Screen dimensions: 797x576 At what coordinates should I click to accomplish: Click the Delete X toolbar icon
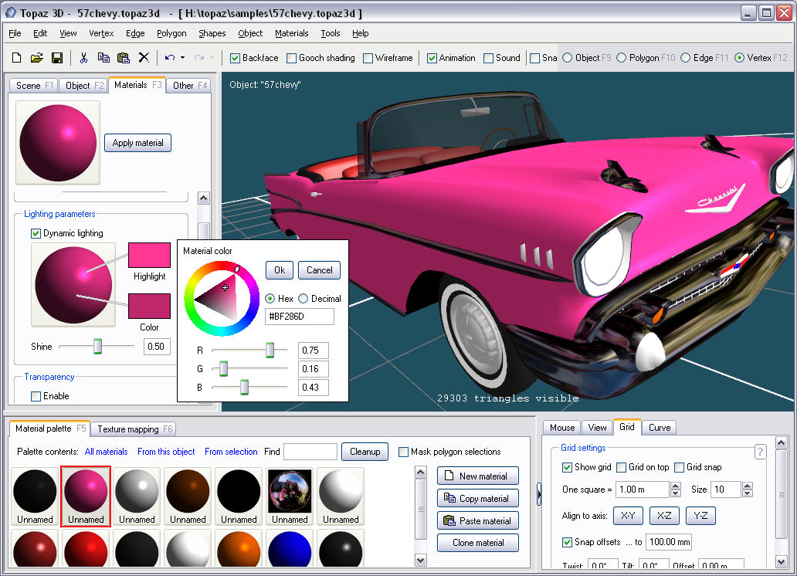pyautogui.click(x=144, y=58)
